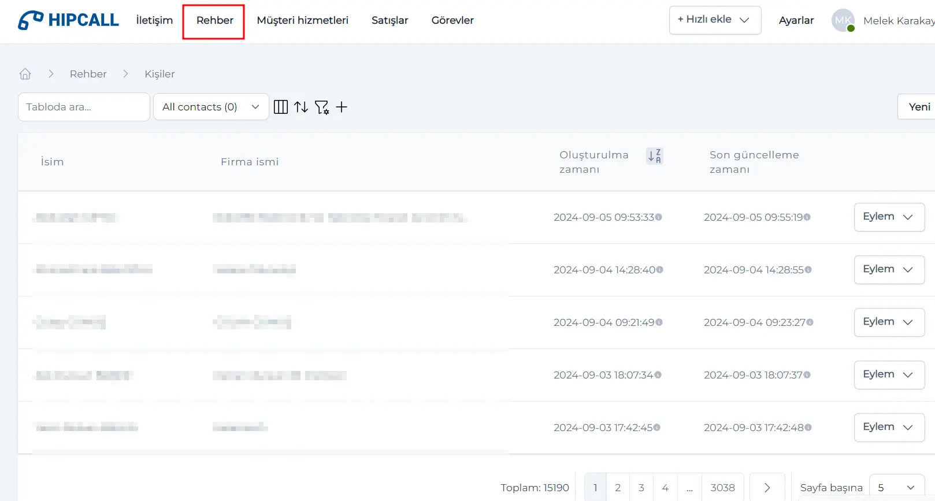The width and height of the screenshot is (935, 501).
Task: Switch to Müşteri hizmetleri menu
Action: tap(302, 20)
